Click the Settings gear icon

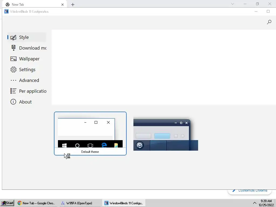[13, 70]
